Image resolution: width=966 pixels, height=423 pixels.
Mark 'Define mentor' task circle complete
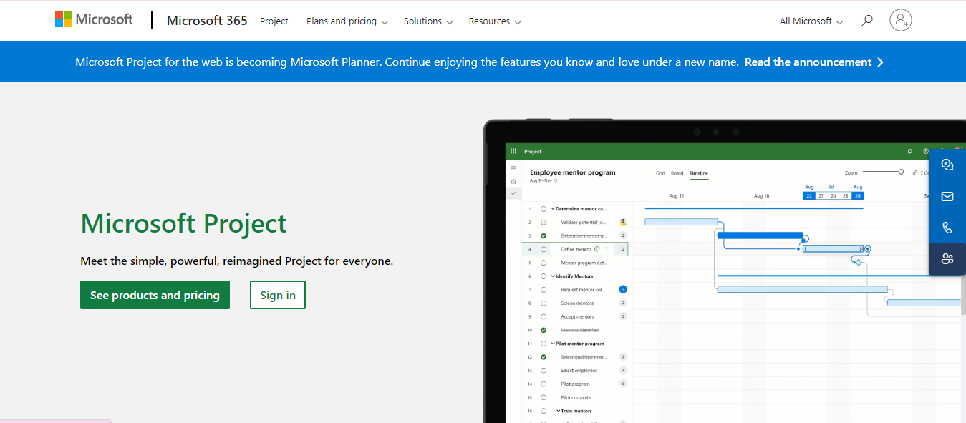click(x=544, y=249)
